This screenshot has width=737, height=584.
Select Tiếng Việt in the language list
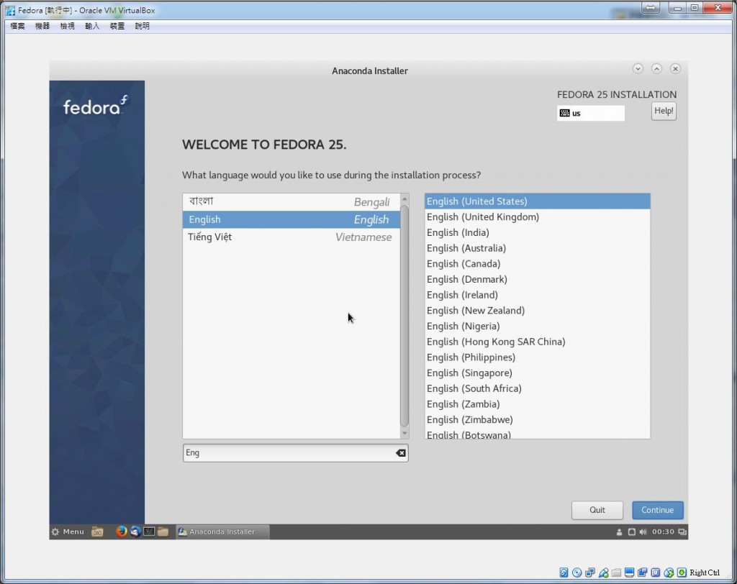pyautogui.click(x=291, y=237)
